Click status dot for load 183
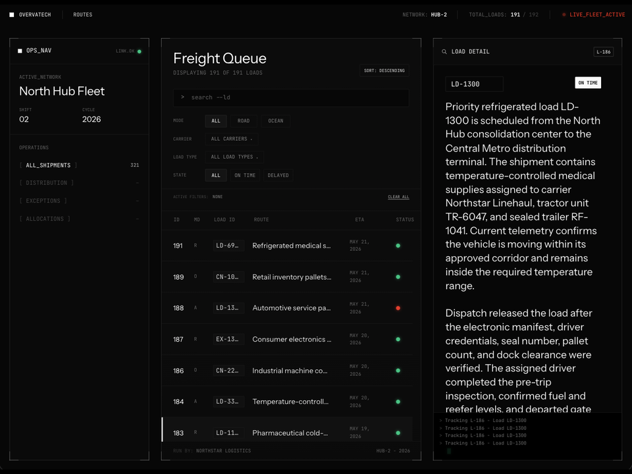Screen dimensions: 632x474 pos(398,433)
